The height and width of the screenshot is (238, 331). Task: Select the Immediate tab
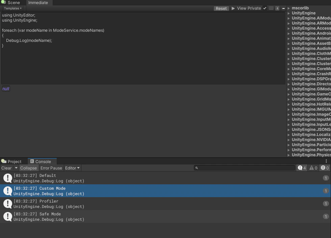(38, 3)
